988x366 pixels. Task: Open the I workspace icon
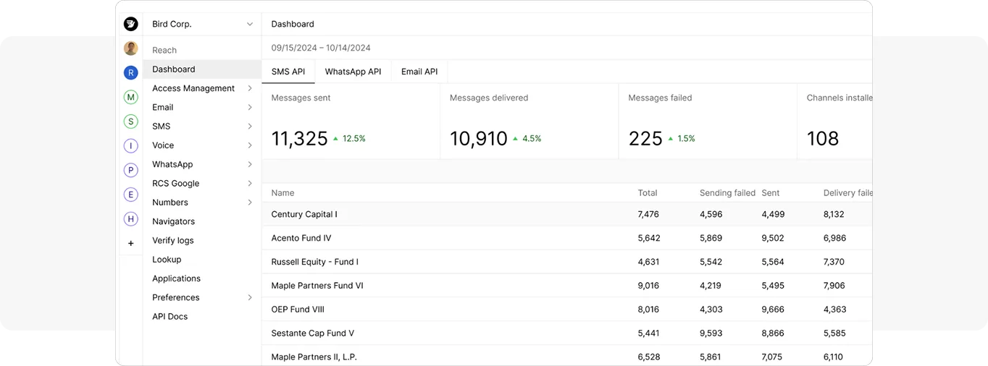[x=130, y=146]
